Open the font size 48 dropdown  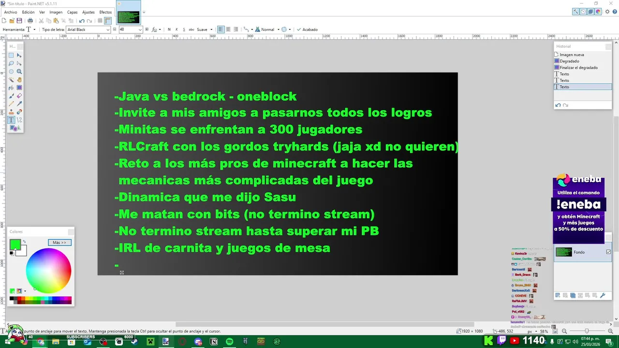click(x=131, y=29)
